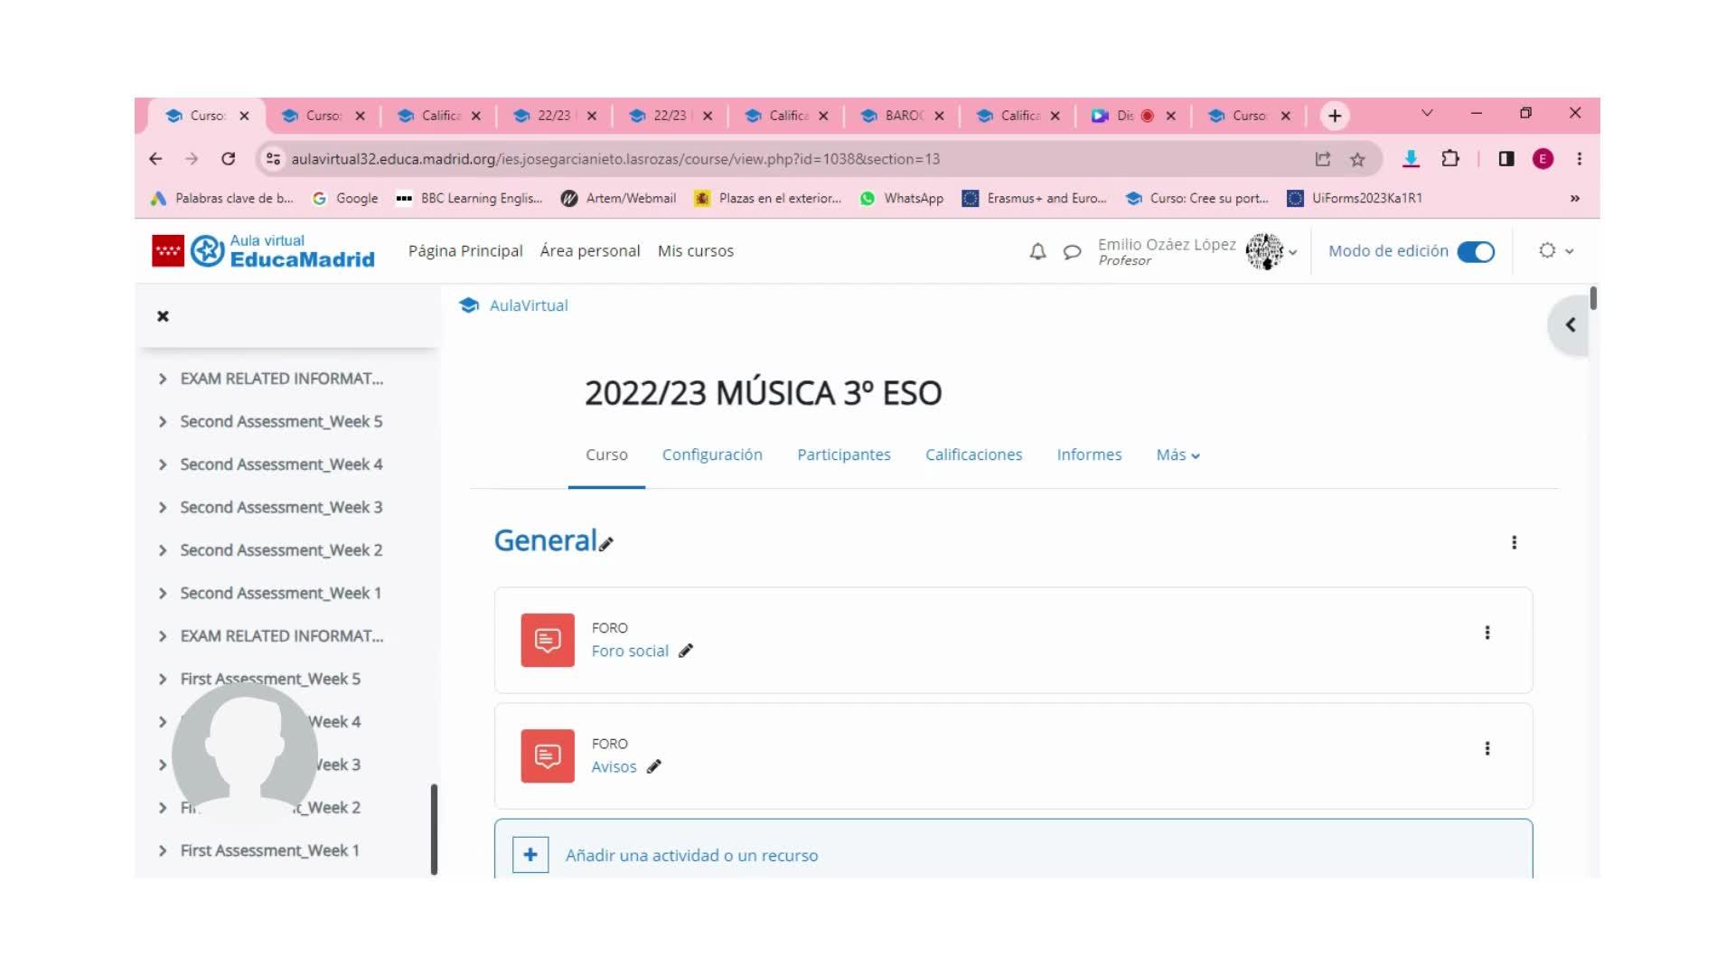The image size is (1735, 976).
Task: Open the Más dropdown menu
Action: click(1177, 455)
